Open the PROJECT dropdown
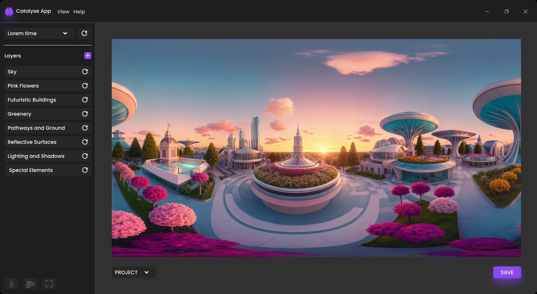Image resolution: width=537 pixels, height=294 pixels. coord(133,272)
